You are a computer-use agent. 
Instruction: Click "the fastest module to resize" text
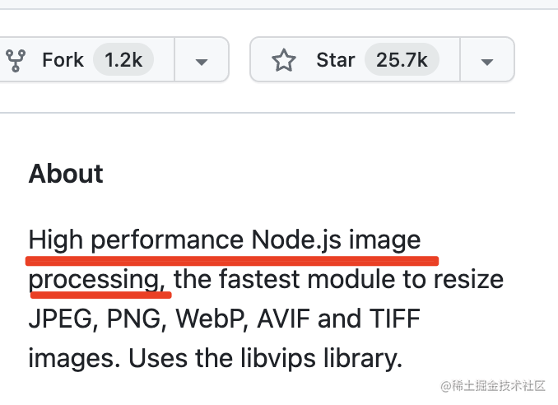339,280
